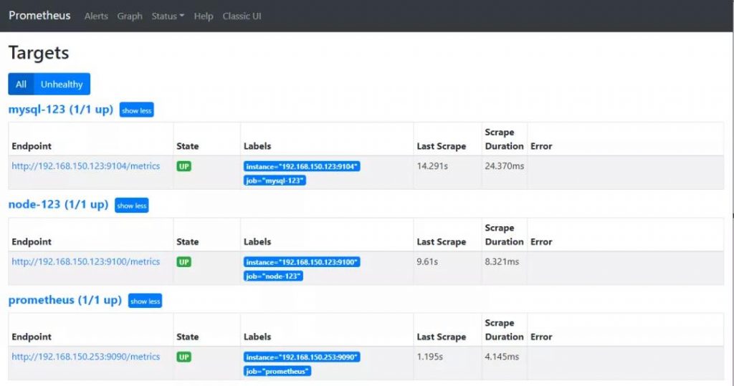Click last scrape value 14.291s
The width and height of the screenshot is (734, 386).
[x=432, y=166]
